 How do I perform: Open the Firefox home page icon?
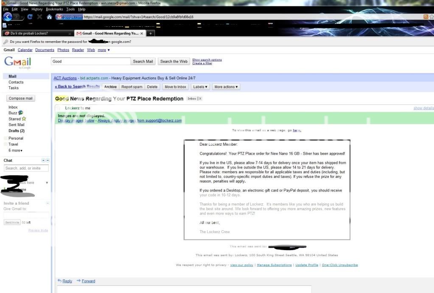click(49, 17)
